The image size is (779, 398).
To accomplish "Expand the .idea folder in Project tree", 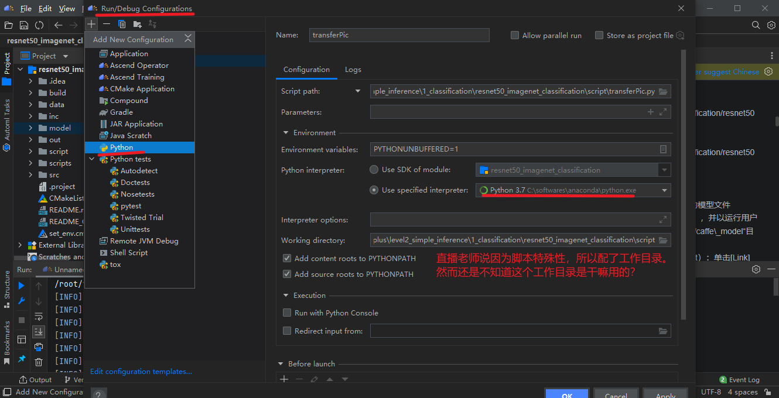I will tap(30, 81).
